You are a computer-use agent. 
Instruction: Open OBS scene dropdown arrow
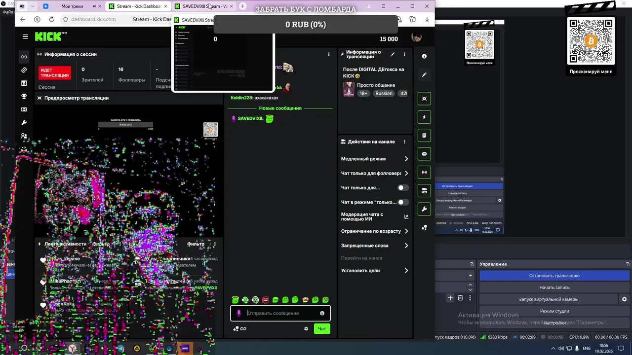(x=471, y=276)
